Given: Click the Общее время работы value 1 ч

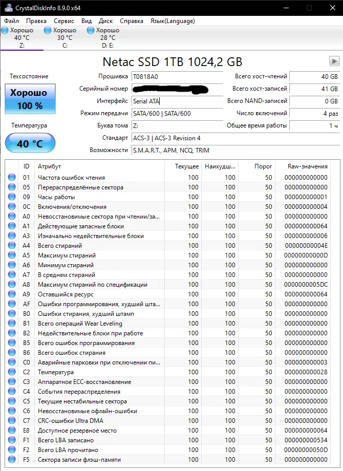Looking at the screenshot, I should pos(314,126).
